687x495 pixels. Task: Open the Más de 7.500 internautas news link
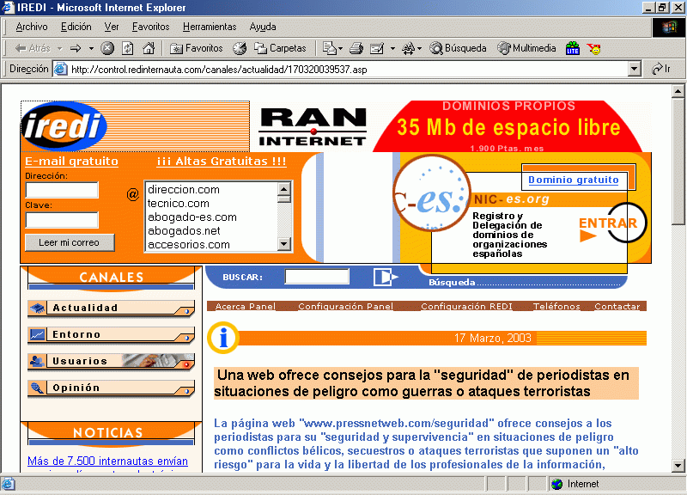click(x=108, y=461)
